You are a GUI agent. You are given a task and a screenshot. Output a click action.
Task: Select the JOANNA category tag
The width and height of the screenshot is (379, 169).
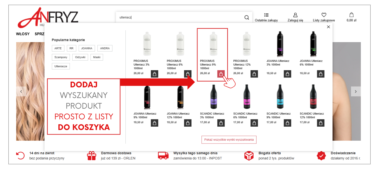tap(87, 48)
